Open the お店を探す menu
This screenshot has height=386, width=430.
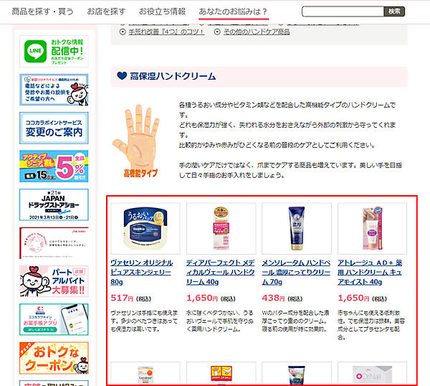pyautogui.click(x=106, y=11)
